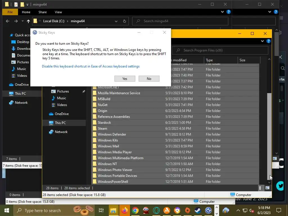The width and height of the screenshot is (288, 216).
Task: Open Task View from the taskbar
Action: coord(101,210)
